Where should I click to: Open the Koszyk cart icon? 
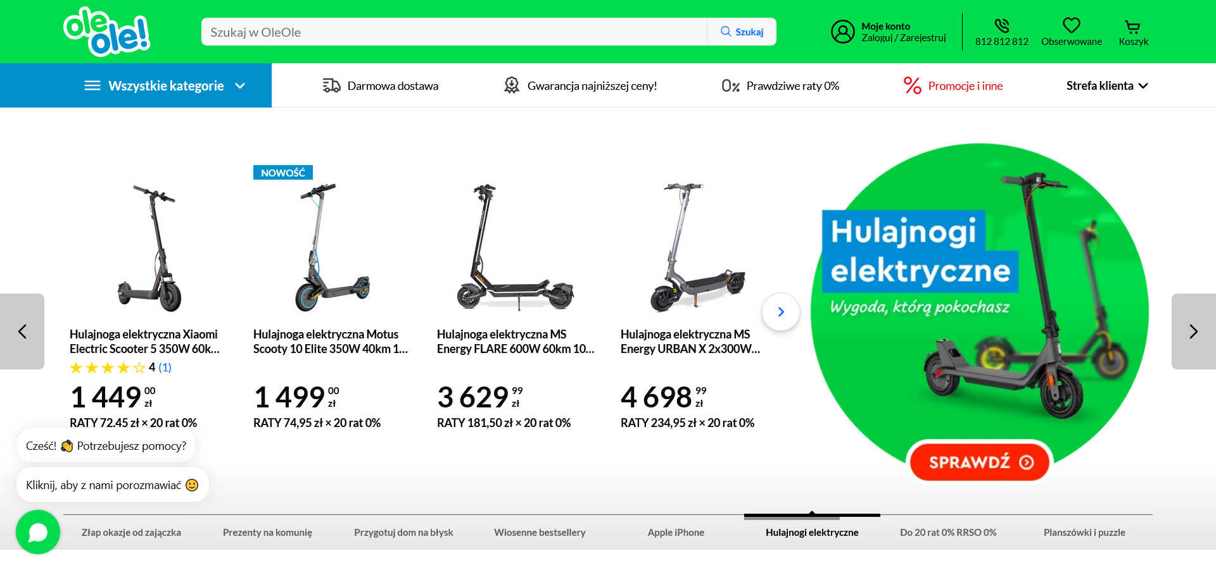(x=1132, y=27)
